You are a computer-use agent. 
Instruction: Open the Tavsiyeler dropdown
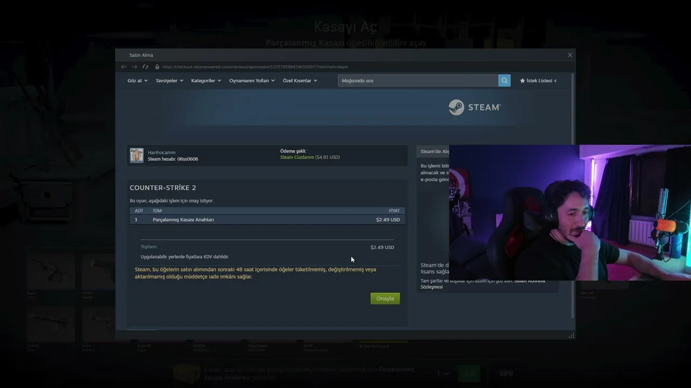coord(170,81)
